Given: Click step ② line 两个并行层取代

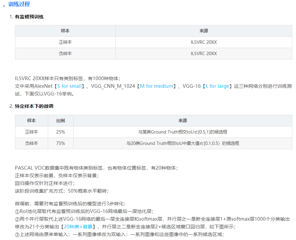Looking at the screenshot, I should click(152, 219).
